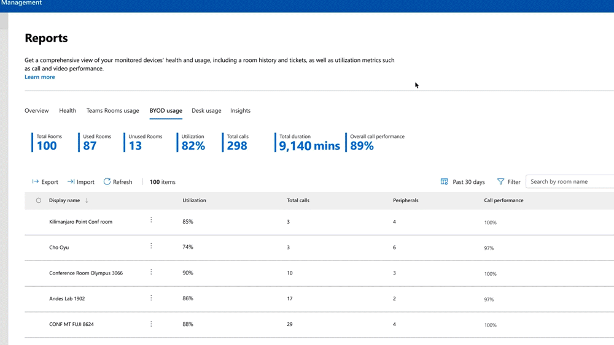Click the calendar icon for date range

tap(445, 182)
